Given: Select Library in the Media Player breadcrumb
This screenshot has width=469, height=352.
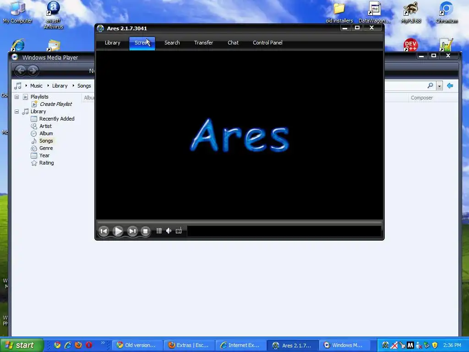Looking at the screenshot, I should click(60, 86).
